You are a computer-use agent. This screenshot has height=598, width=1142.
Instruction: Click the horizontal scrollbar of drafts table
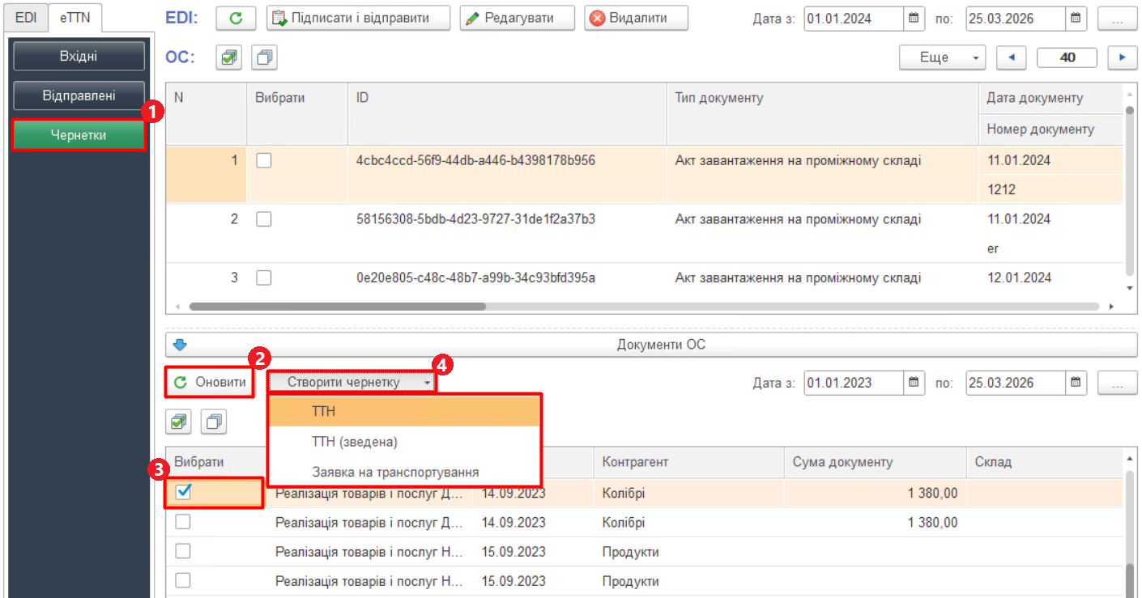337,307
